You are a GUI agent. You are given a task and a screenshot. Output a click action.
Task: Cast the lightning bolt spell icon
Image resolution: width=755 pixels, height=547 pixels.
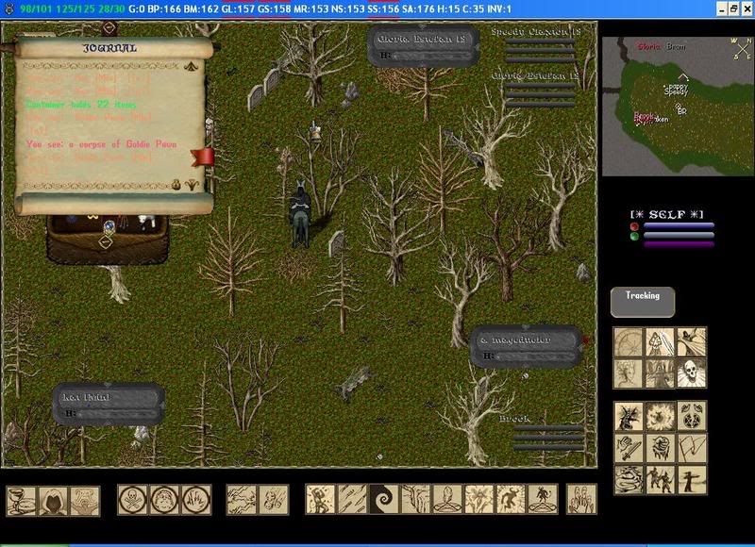(x=242, y=500)
